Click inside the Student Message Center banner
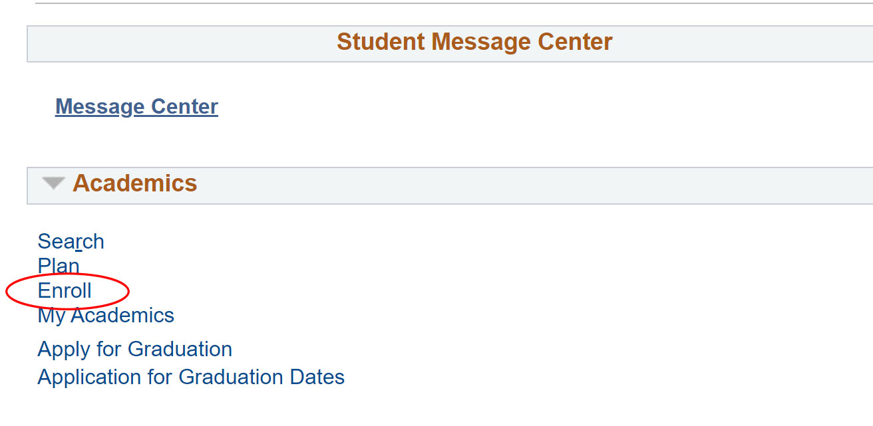The height and width of the screenshot is (426, 873). pyautogui.click(x=474, y=41)
